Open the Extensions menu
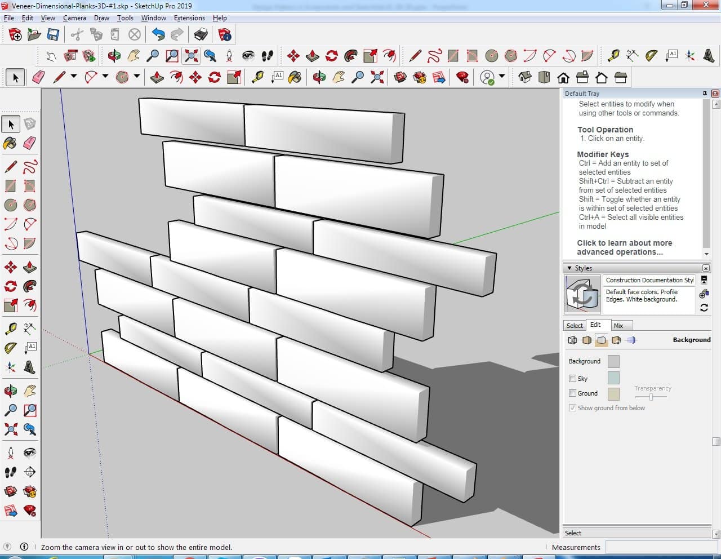Screen dimensions: 721x559 (x=189, y=18)
